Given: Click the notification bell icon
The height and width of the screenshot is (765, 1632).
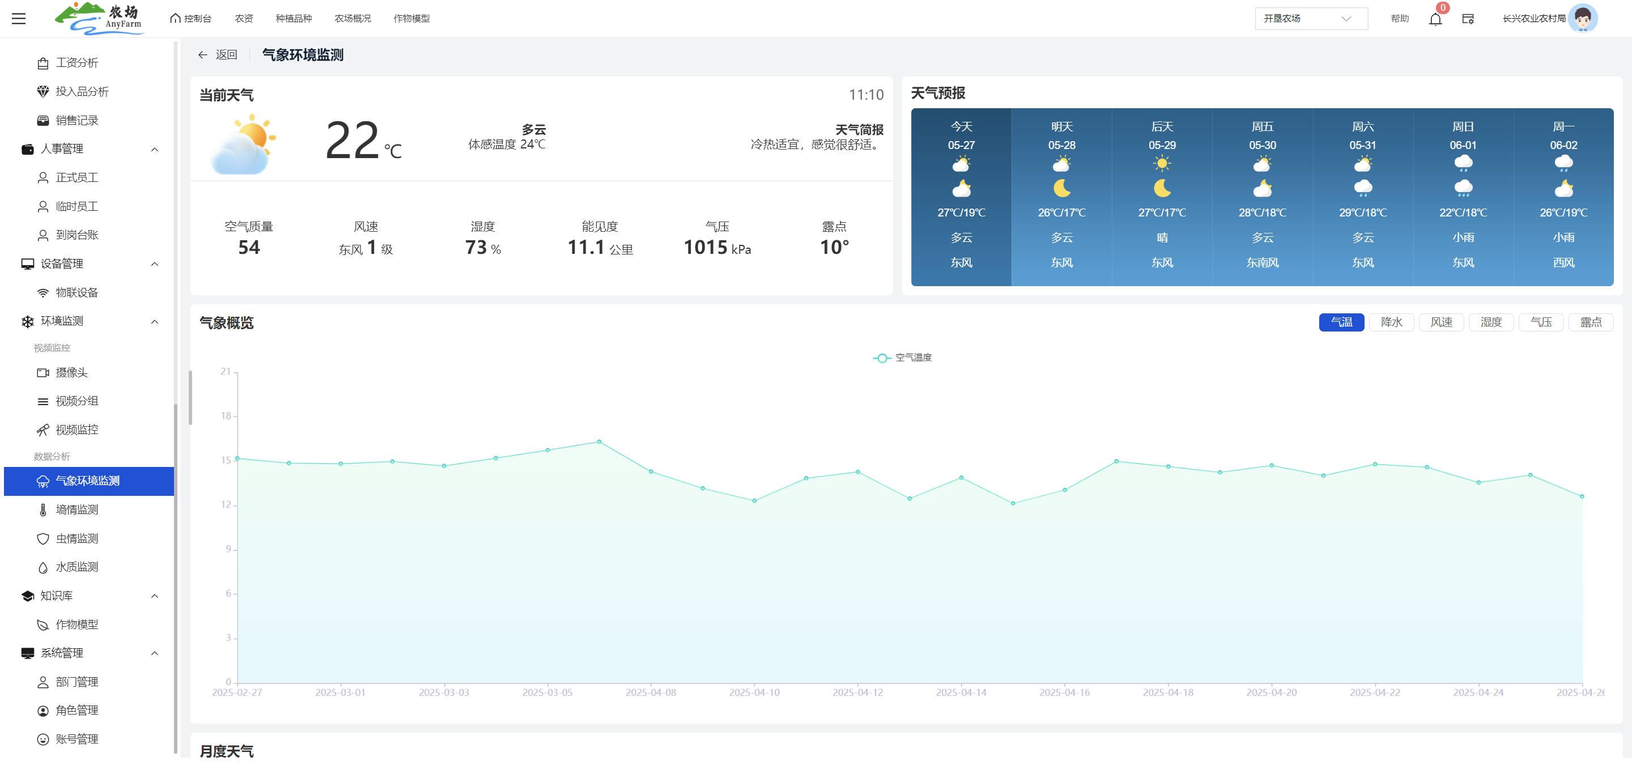Looking at the screenshot, I should point(1435,19).
